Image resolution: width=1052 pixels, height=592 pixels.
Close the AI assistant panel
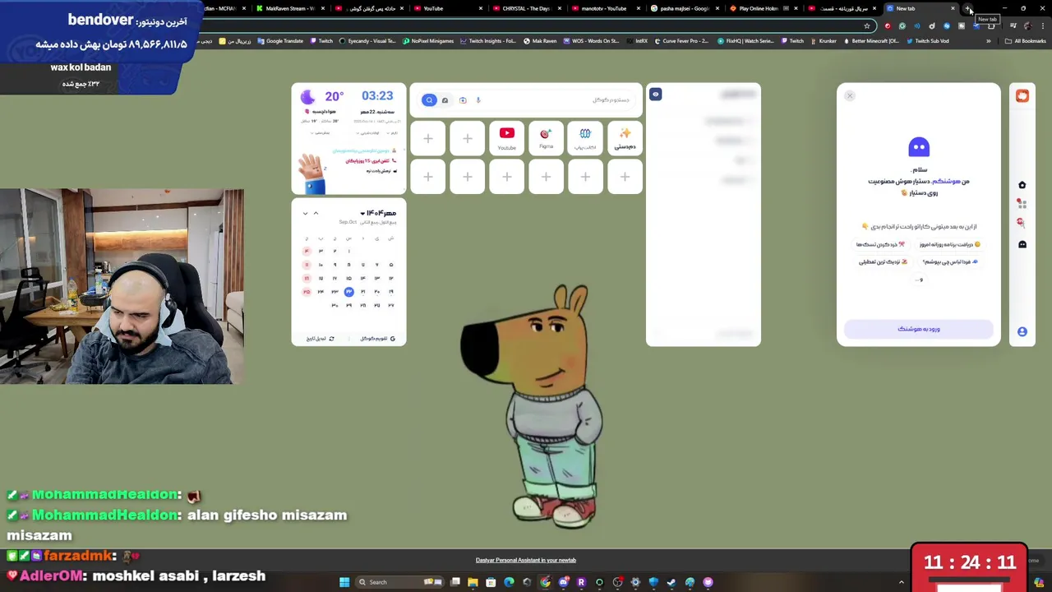850,96
